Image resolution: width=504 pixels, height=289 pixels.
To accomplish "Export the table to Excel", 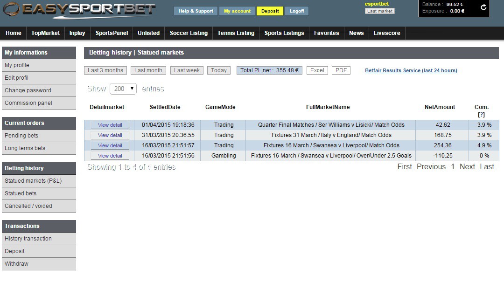I will click(317, 70).
